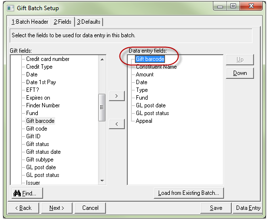Remove field with left arrow button

[117, 124]
